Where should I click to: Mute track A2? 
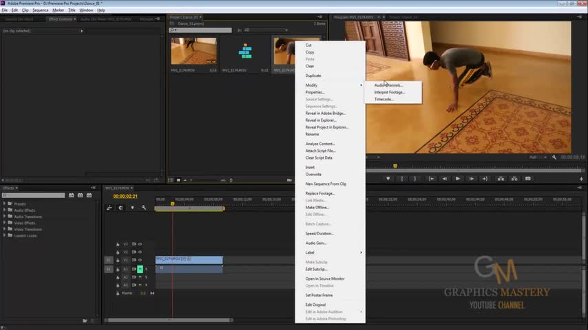click(x=140, y=277)
